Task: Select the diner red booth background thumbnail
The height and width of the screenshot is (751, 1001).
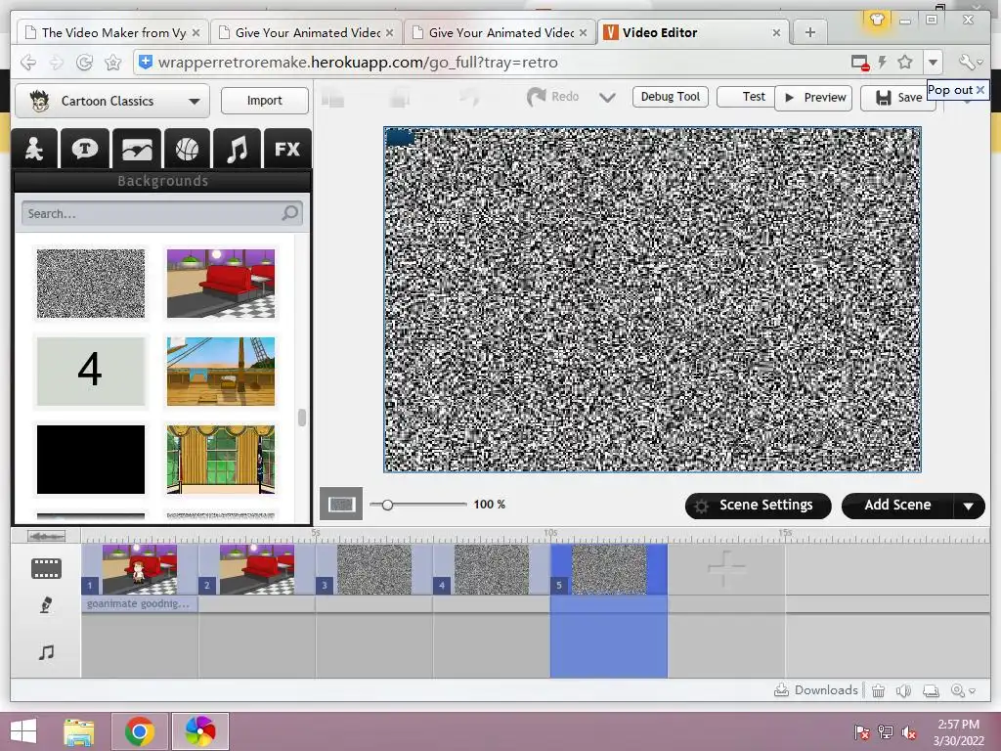Action: 221,284
